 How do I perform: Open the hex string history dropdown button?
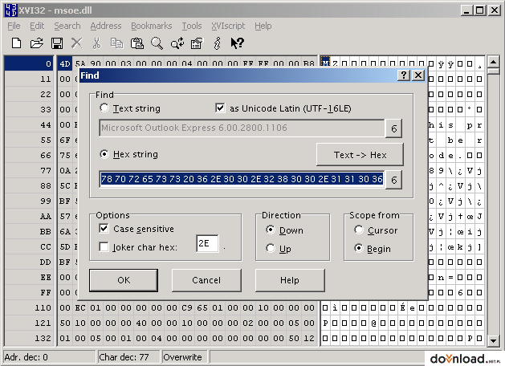point(393,180)
